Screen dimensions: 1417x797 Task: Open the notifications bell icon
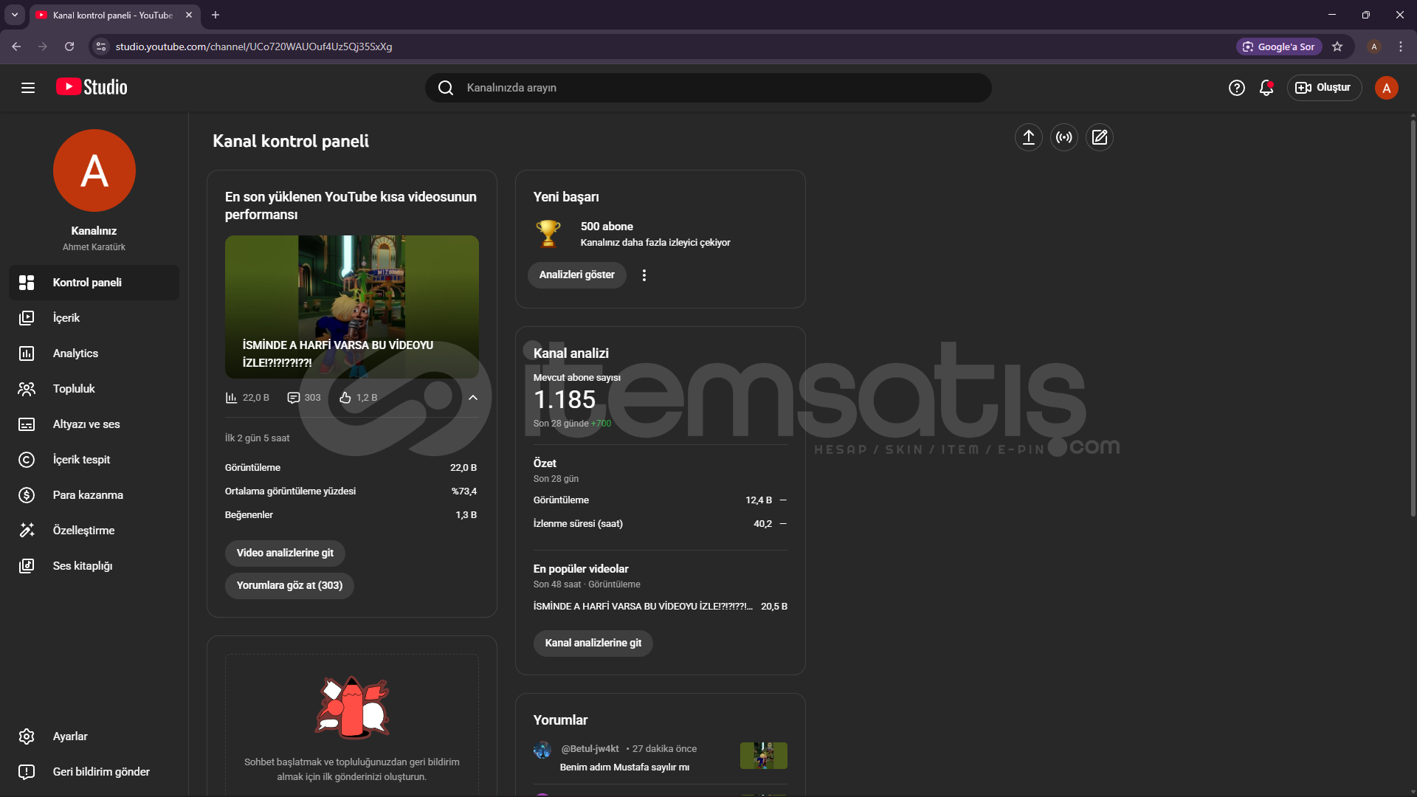tap(1266, 88)
